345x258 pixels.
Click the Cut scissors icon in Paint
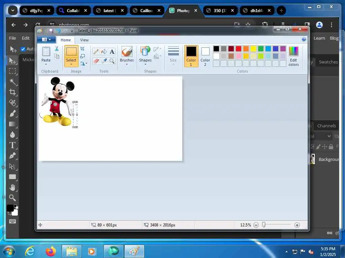(57, 49)
